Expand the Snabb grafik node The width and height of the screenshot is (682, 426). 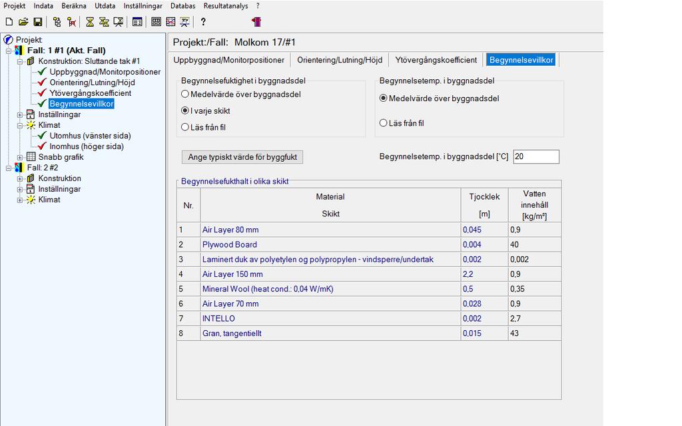point(20,157)
